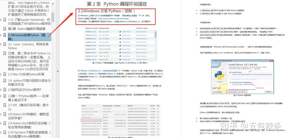Click green arrow icon beside Customize installation
289x138 pixels.
230,83
